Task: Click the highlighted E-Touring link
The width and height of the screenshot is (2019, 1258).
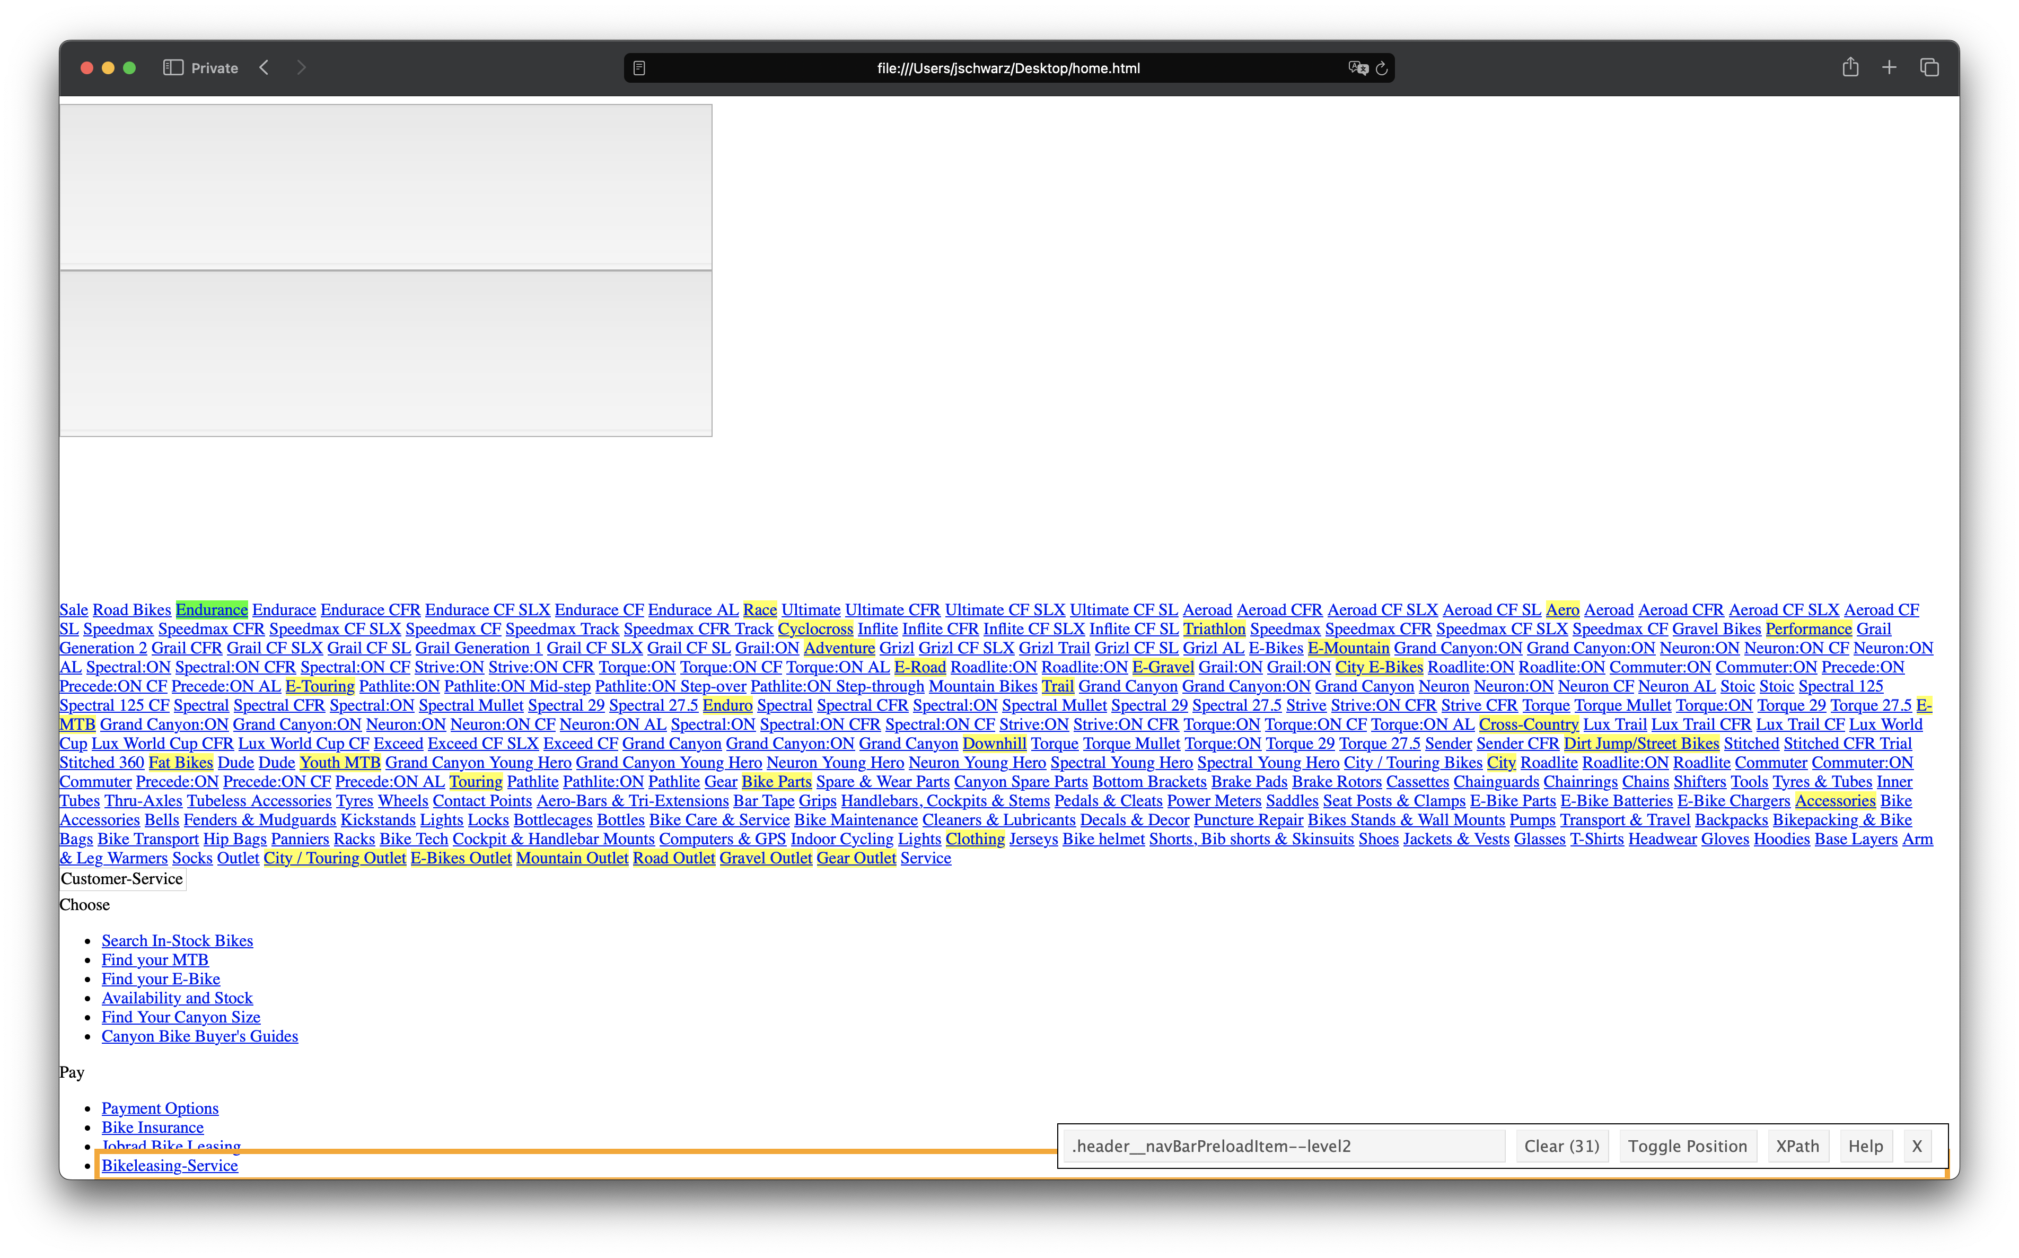Action: pyautogui.click(x=319, y=686)
